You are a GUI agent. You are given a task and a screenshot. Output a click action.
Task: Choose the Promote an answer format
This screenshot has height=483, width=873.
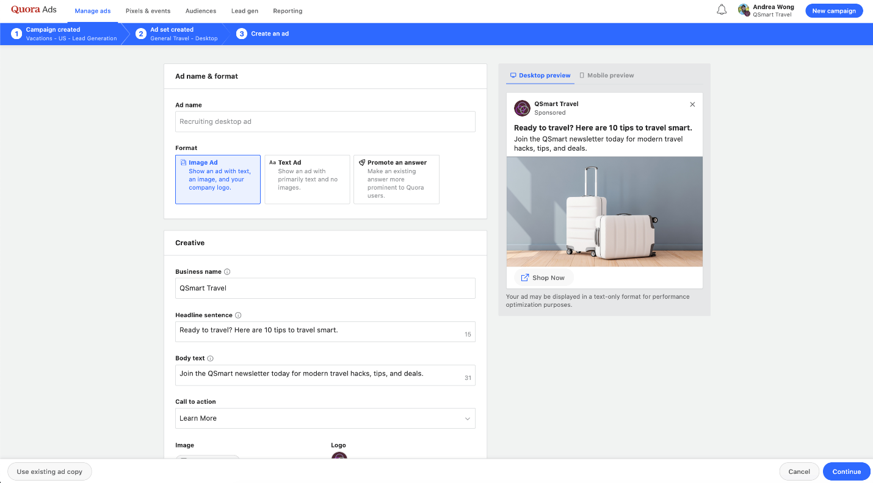tap(396, 179)
